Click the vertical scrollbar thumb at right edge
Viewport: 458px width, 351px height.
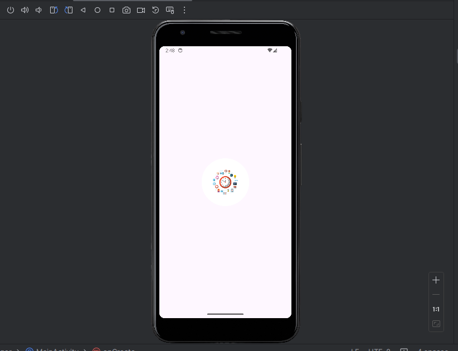(457, 56)
